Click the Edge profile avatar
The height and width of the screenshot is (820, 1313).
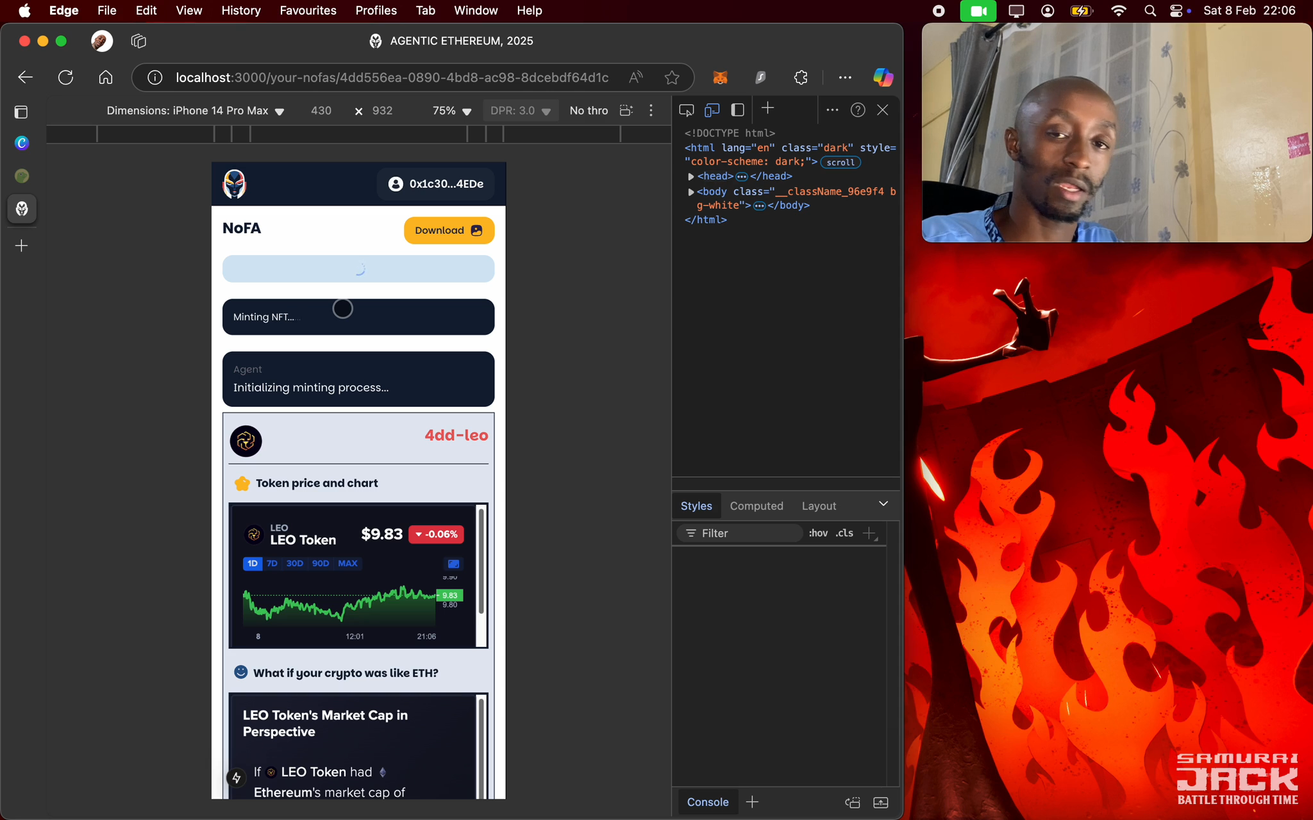point(102,41)
